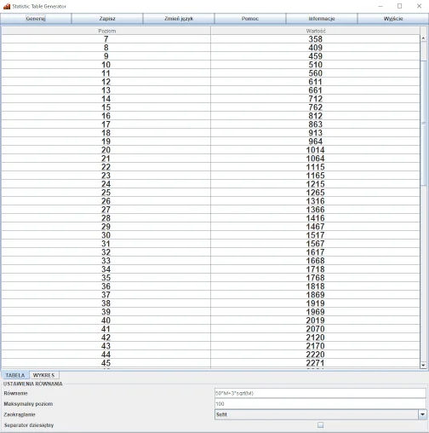Screen dimensions: 429x433
Task: Save the table with Zapisz
Action: click(107, 19)
